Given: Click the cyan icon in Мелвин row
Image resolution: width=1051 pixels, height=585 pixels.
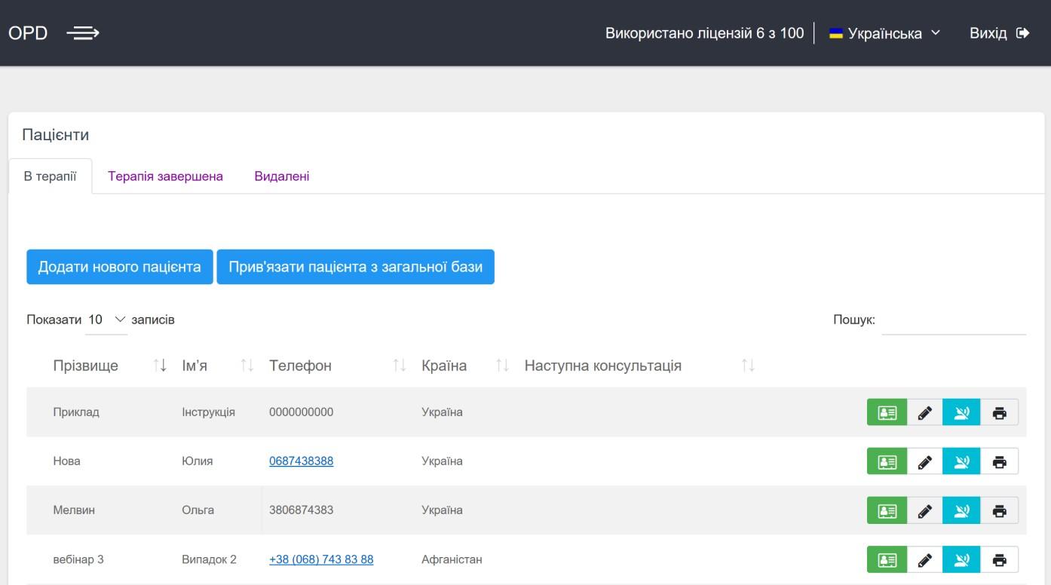Looking at the screenshot, I should 961,510.
